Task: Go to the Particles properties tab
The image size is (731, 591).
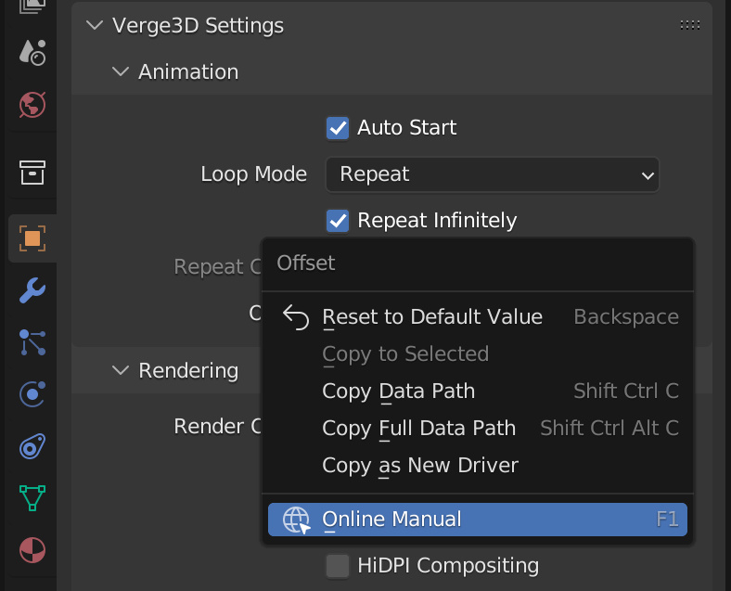Action: click(x=32, y=343)
